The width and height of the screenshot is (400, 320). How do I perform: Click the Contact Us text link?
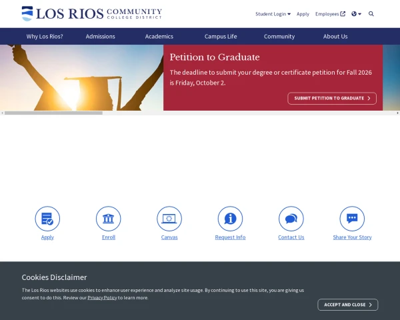[x=291, y=237]
